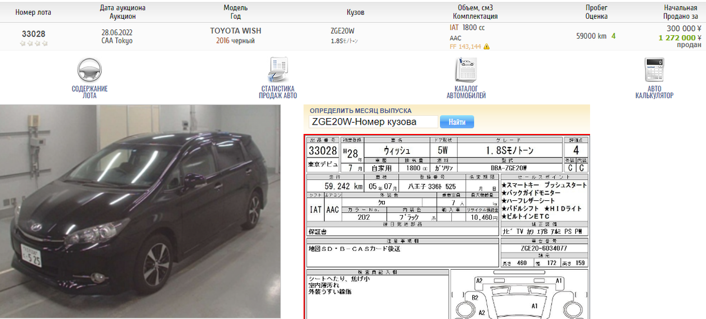Open the Статистика продаж авто icon
The width and height of the screenshot is (706, 319).
[x=278, y=70]
